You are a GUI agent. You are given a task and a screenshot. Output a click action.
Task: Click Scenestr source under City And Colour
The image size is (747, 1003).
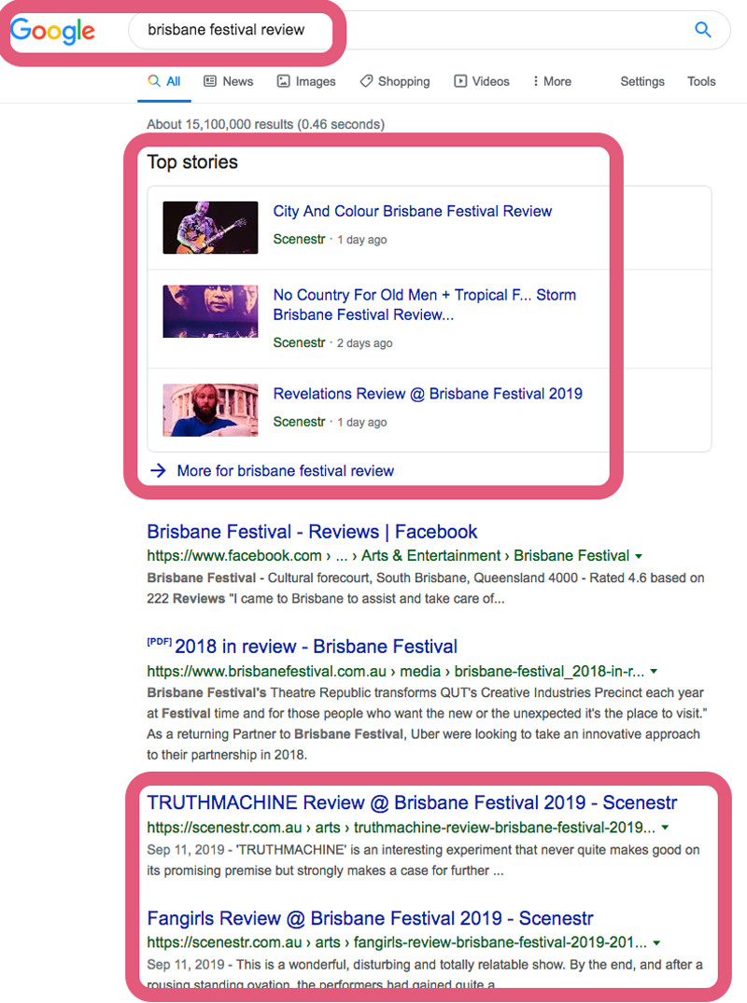(x=299, y=239)
